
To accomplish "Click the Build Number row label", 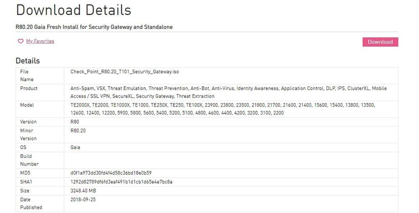I will [x=29, y=160].
